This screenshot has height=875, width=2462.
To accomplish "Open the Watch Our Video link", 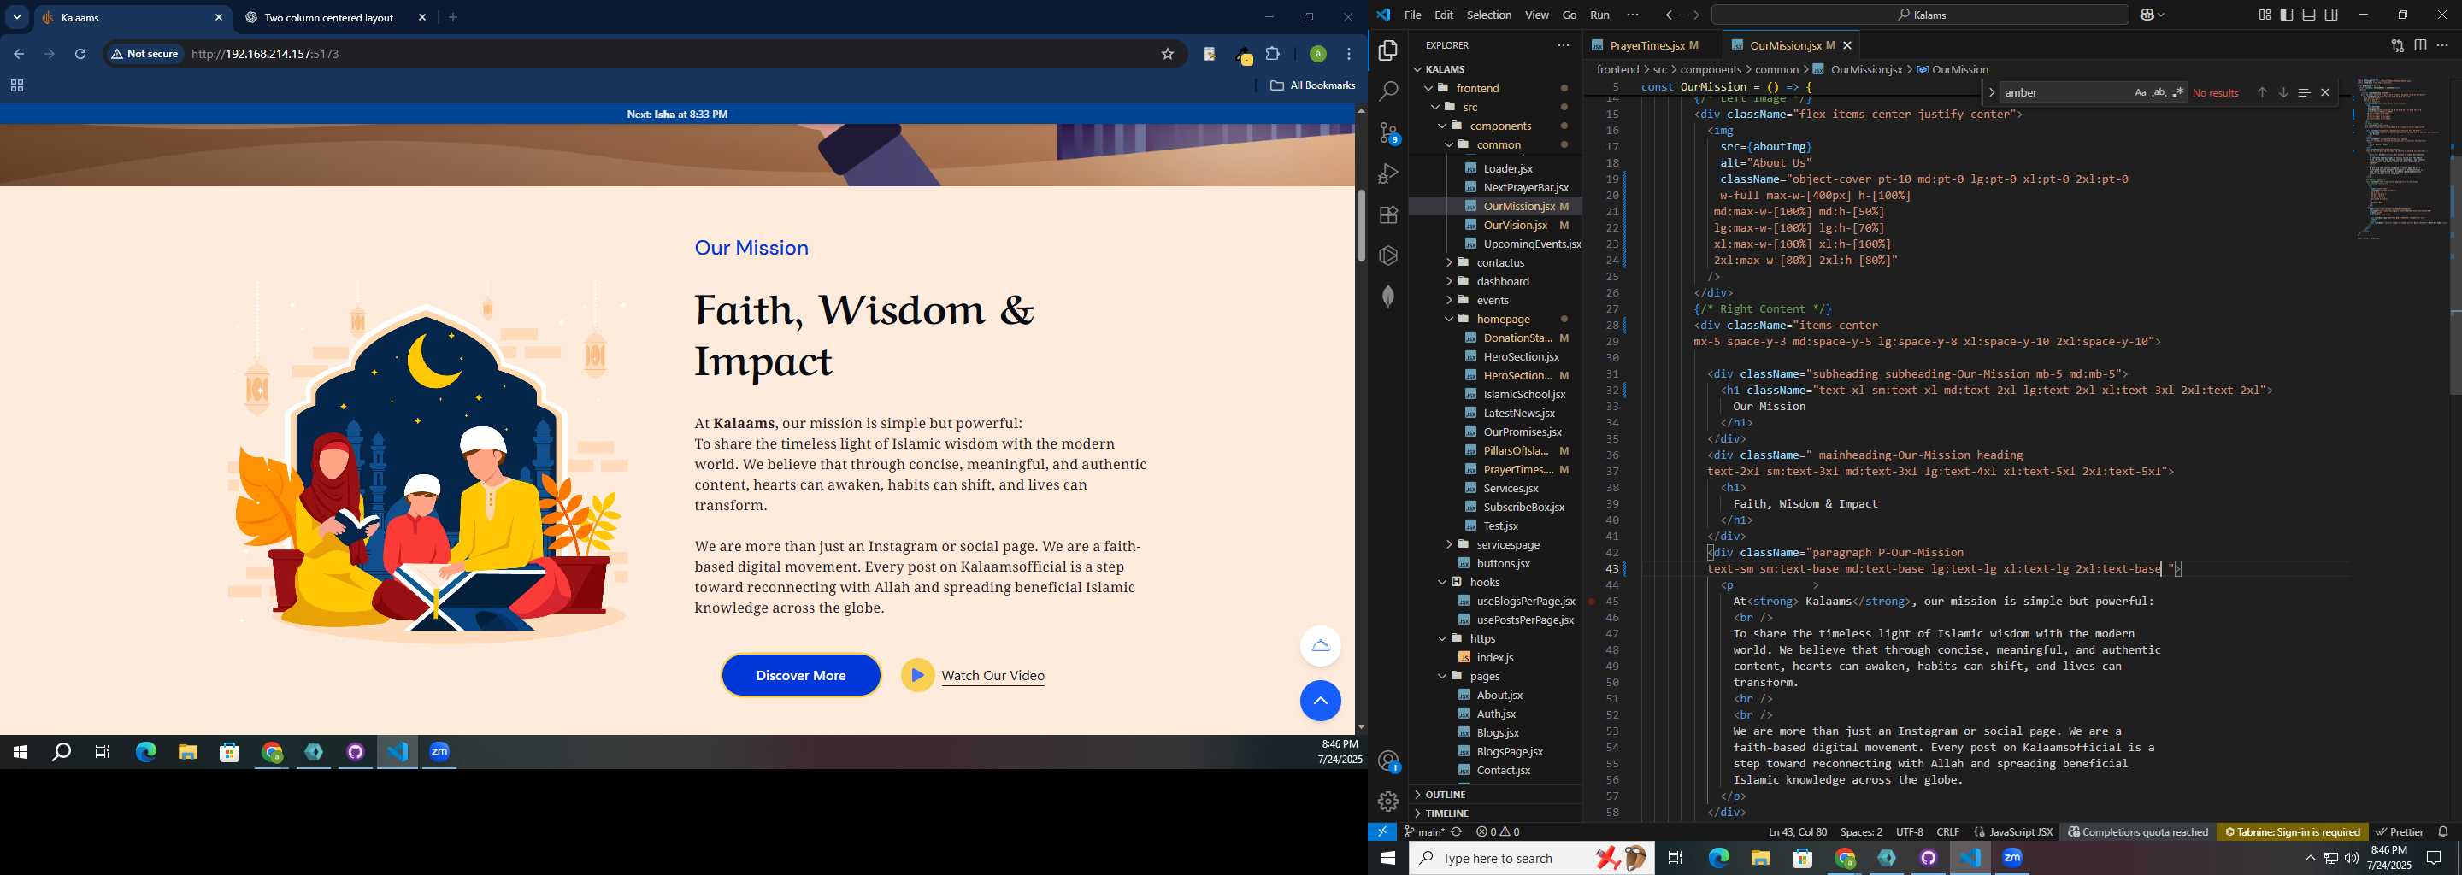I will tap(992, 675).
